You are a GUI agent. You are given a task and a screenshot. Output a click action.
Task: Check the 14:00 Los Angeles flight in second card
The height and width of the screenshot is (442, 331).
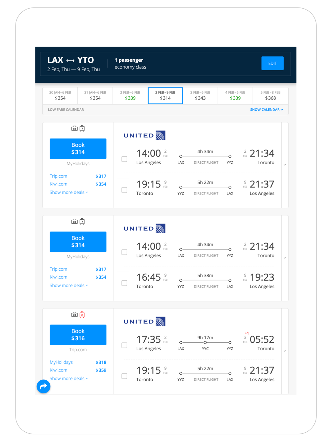pyautogui.click(x=124, y=252)
